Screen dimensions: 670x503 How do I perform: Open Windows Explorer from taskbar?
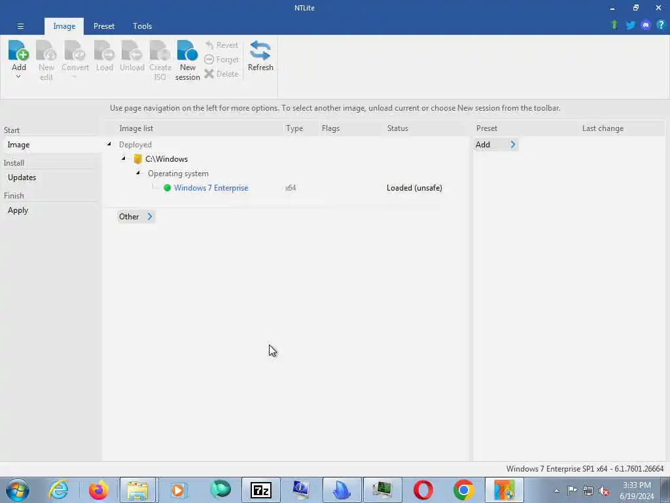tap(137, 490)
